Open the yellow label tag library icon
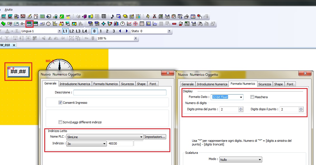This screenshot has width=316, height=165. [x=125, y=16]
